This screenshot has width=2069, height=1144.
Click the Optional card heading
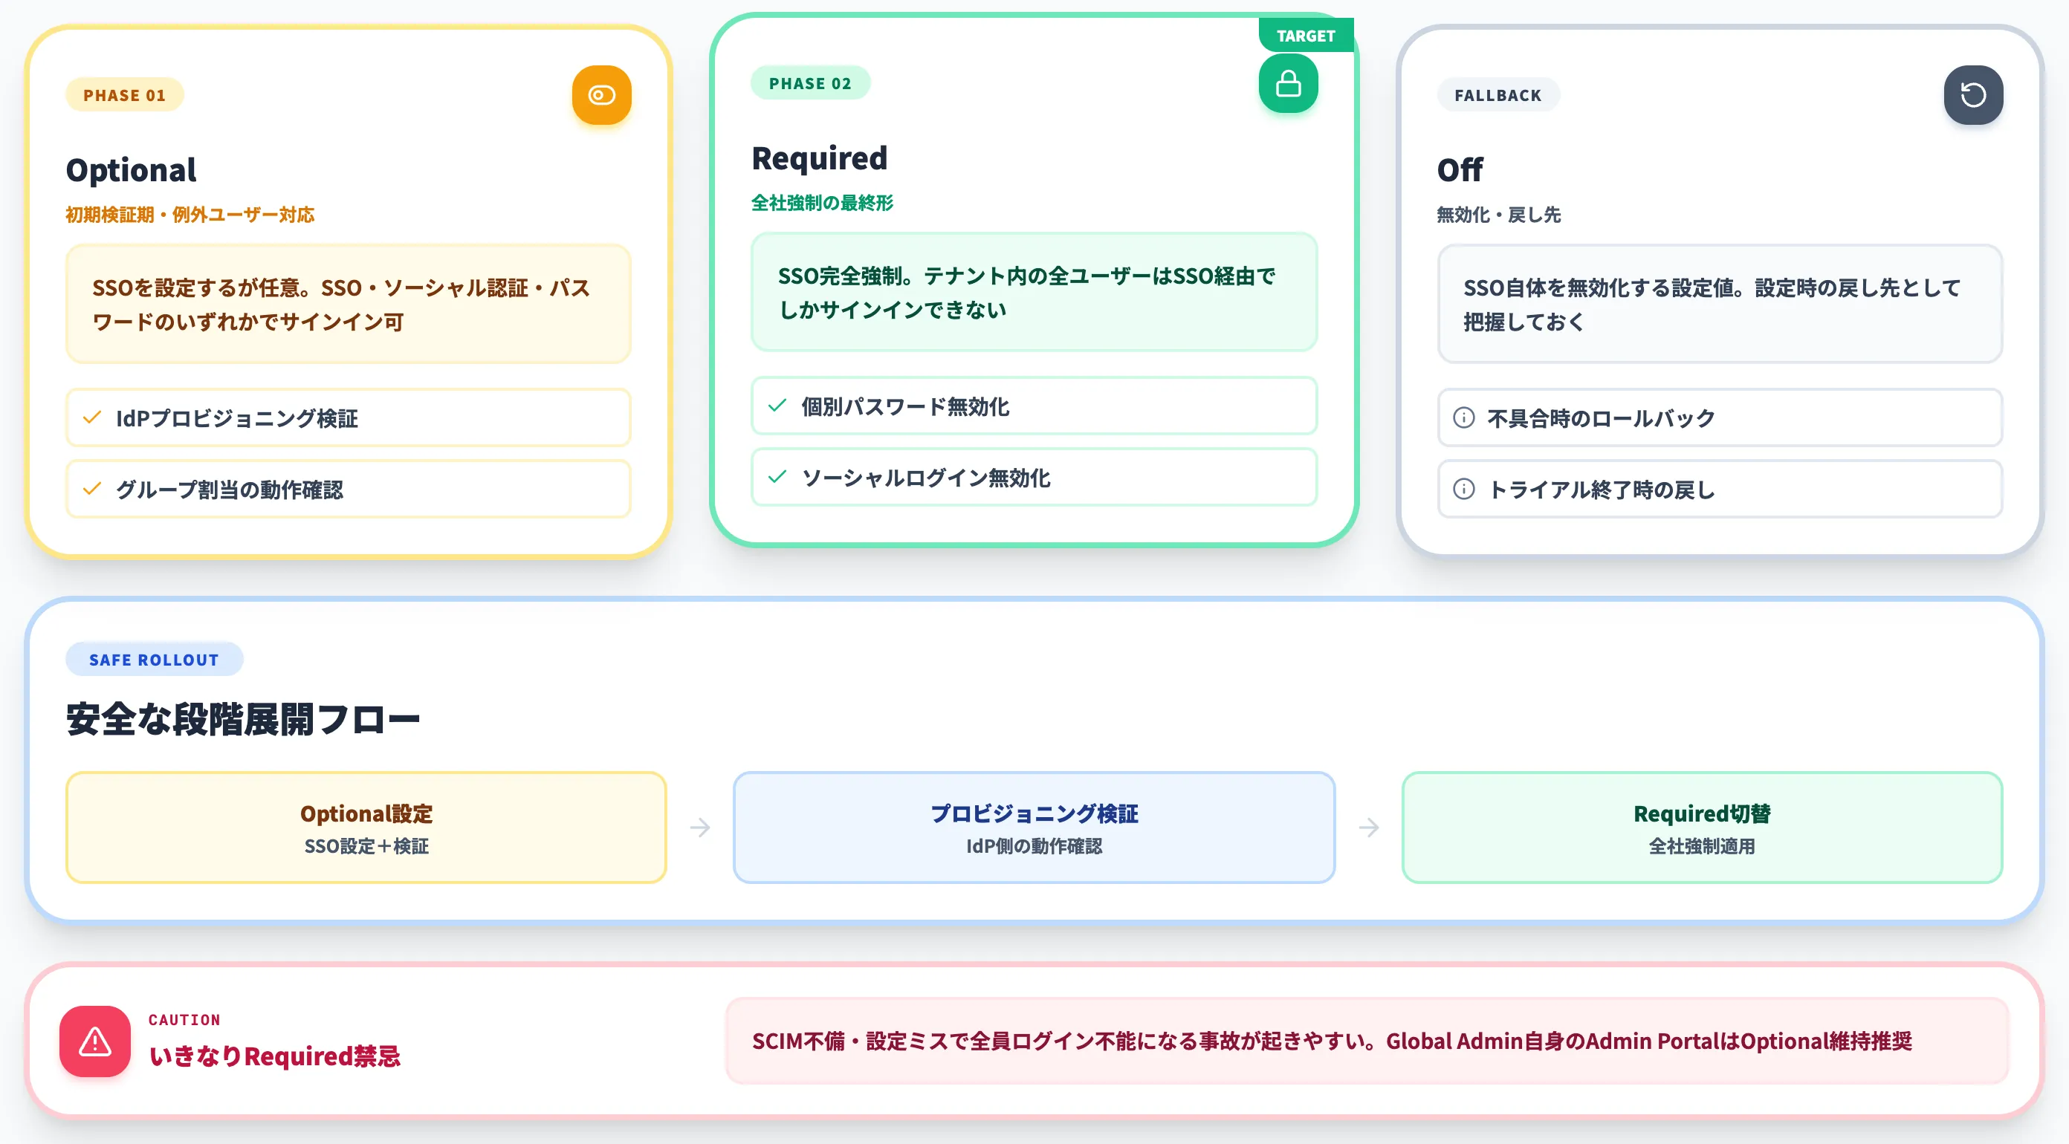131,170
